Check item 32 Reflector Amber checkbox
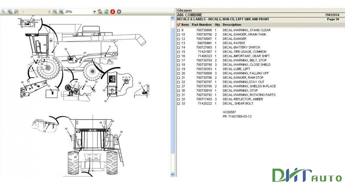Image resolution: width=345 pixels, height=185 pixels. (179, 99)
